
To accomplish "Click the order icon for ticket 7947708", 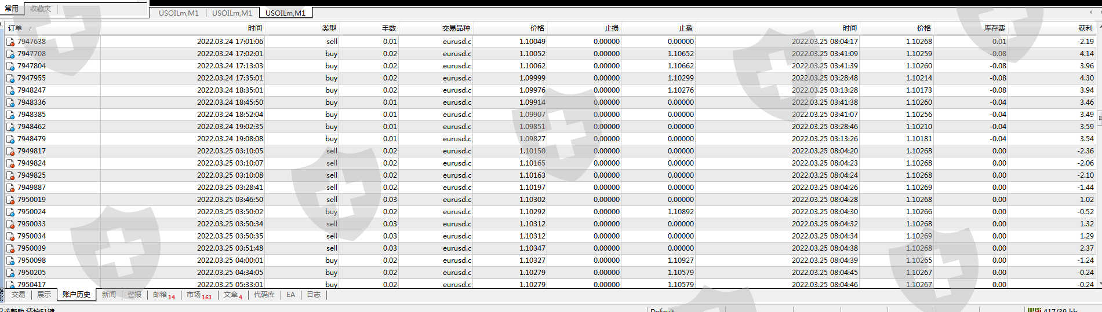I will coord(10,54).
